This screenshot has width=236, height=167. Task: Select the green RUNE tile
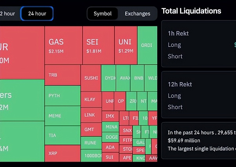(x=91, y=143)
